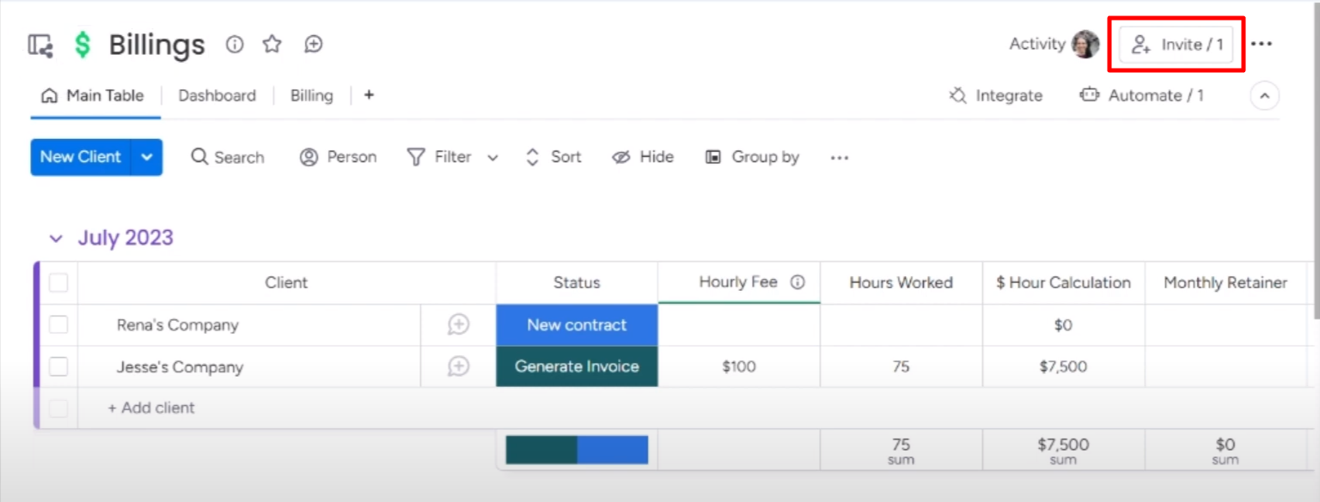Open the Group by icon
Image resolution: width=1320 pixels, height=502 pixels.
[712, 157]
